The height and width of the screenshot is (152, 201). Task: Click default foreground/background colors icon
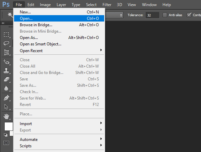pos(5,135)
